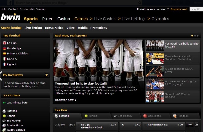Switch to the Ice Hockey Top Bets tab
The height and width of the screenshot is (132, 203).
pyautogui.click(x=126, y=116)
